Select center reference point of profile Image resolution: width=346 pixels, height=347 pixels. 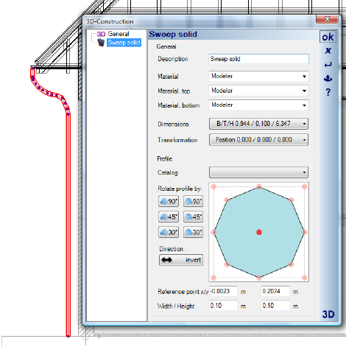pyautogui.click(x=259, y=232)
